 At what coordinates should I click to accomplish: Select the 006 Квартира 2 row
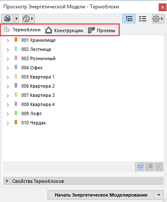tap(83, 86)
